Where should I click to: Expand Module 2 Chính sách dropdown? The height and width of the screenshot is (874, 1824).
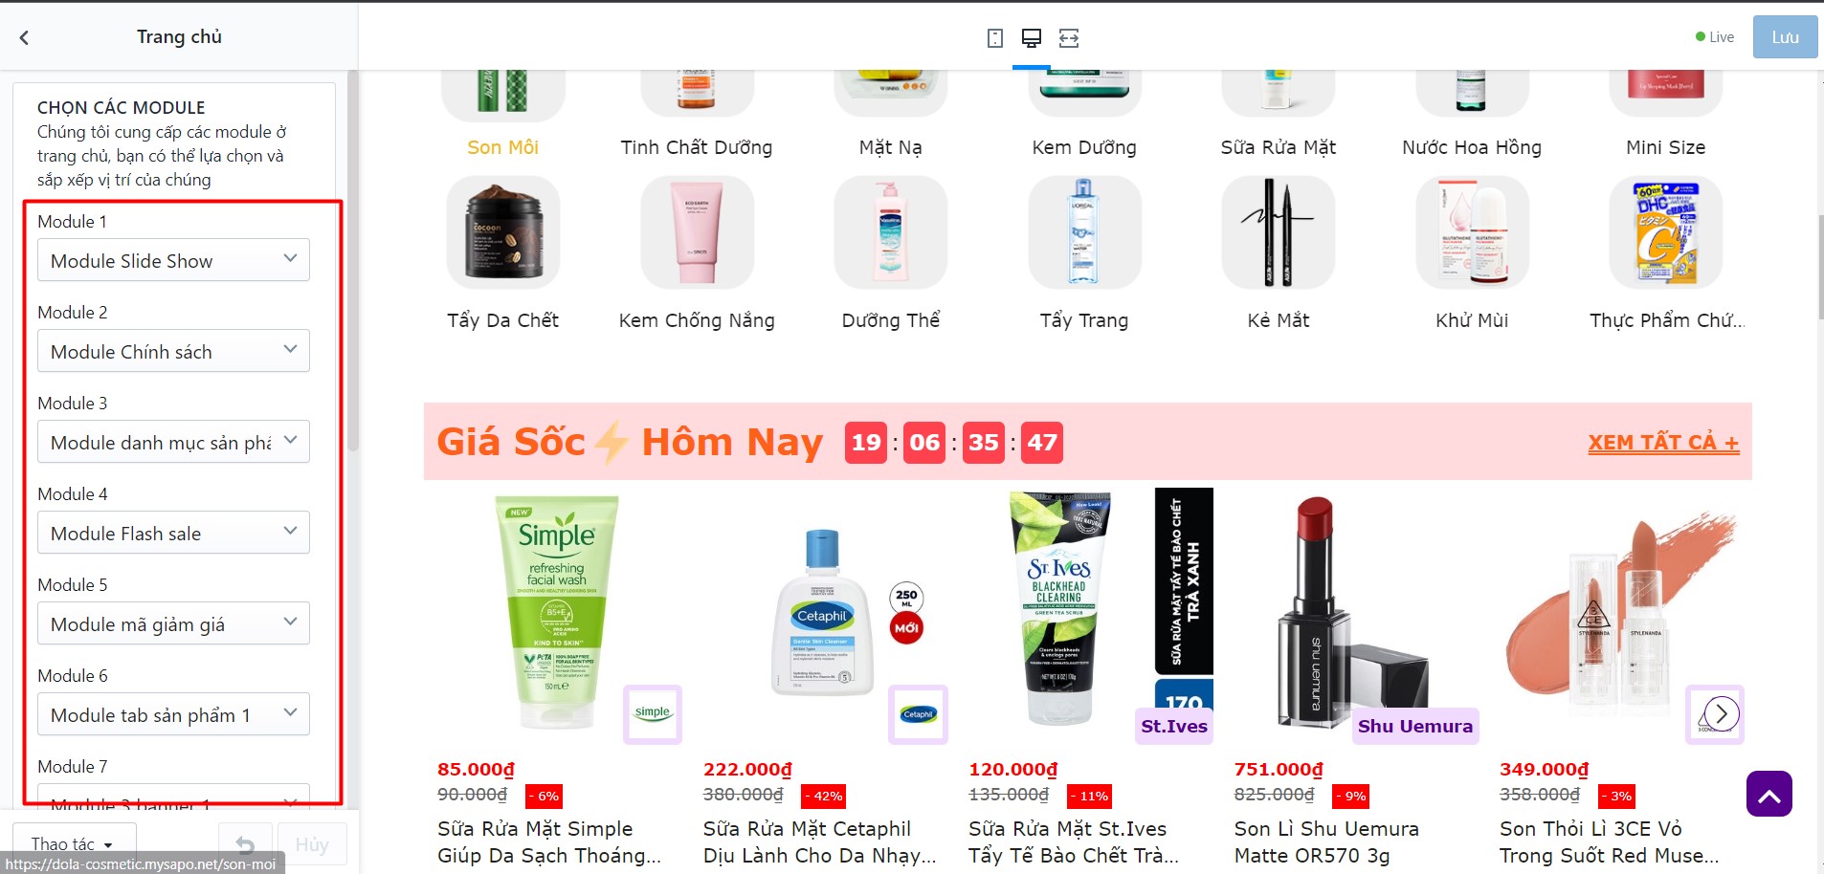[173, 351]
